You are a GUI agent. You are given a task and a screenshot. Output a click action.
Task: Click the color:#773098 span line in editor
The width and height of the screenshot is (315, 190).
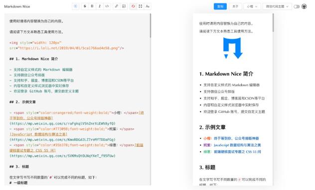tap(72, 129)
